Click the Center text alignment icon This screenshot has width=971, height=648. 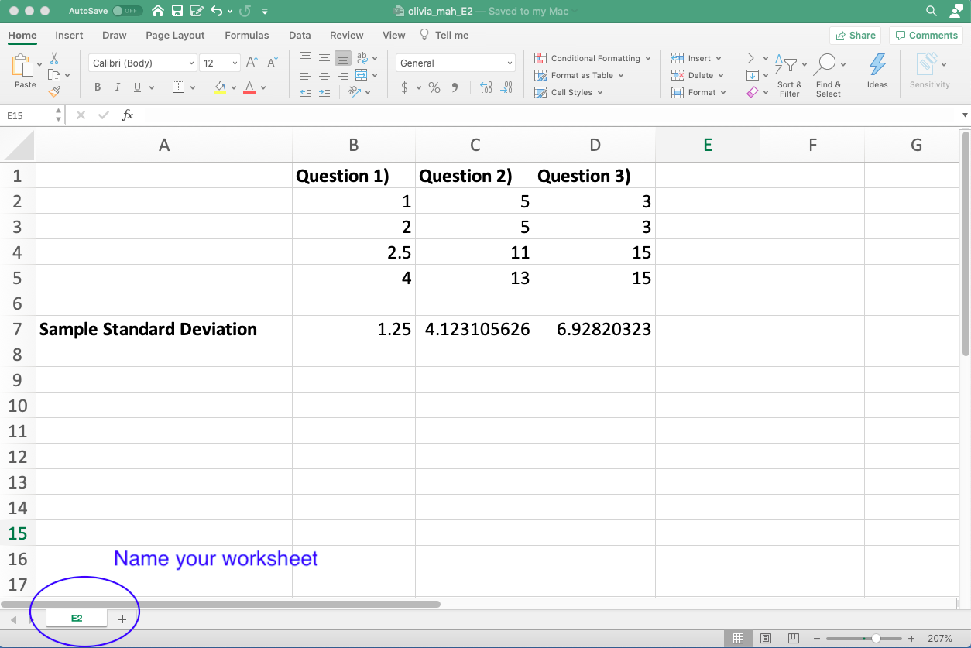[324, 75]
